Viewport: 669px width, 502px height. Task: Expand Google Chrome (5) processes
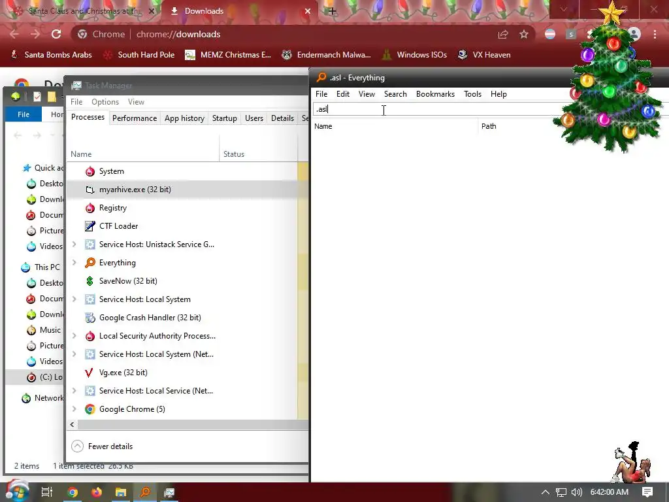pos(74,409)
